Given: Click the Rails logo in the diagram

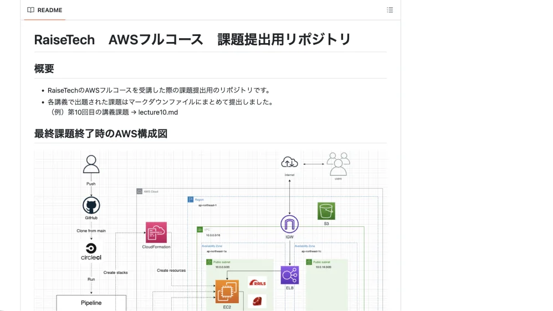Looking at the screenshot, I should [x=258, y=283].
